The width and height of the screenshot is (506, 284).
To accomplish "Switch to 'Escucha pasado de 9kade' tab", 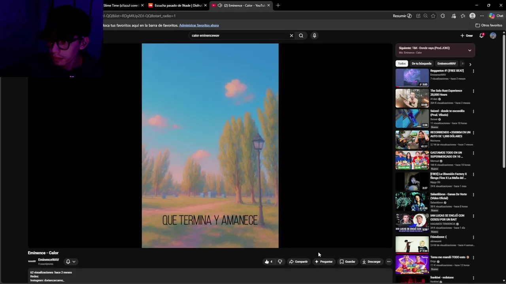I will click(178, 6).
